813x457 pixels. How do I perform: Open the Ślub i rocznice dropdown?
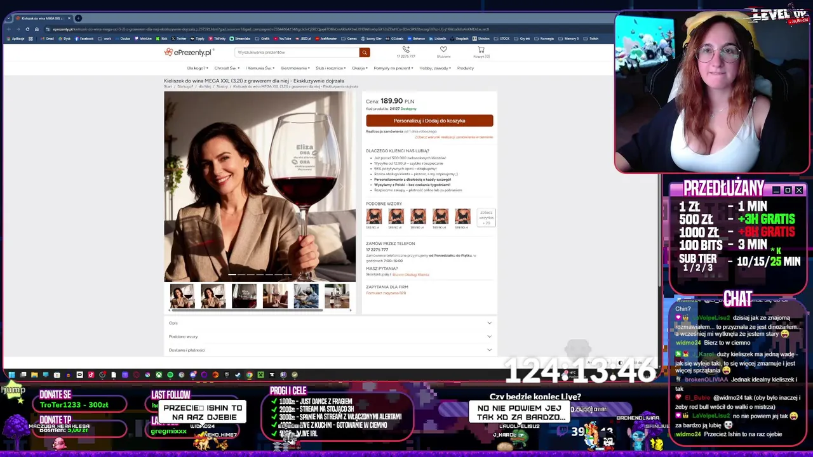(x=330, y=68)
